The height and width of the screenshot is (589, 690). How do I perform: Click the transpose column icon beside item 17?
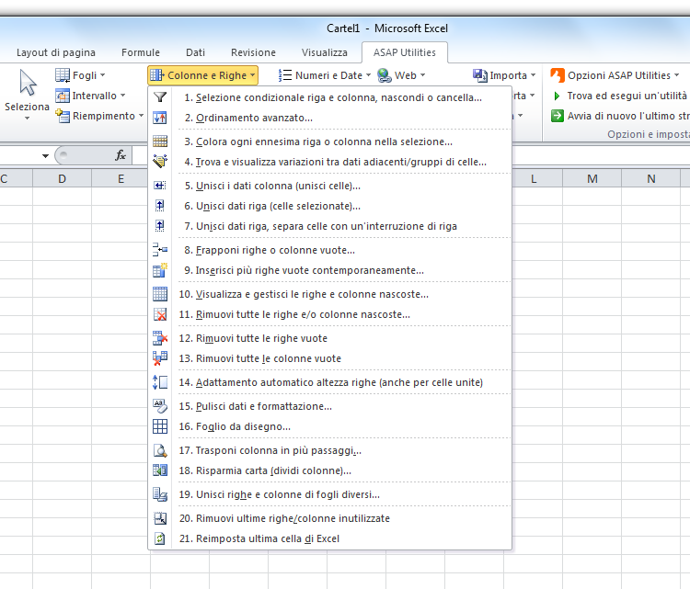click(x=160, y=450)
